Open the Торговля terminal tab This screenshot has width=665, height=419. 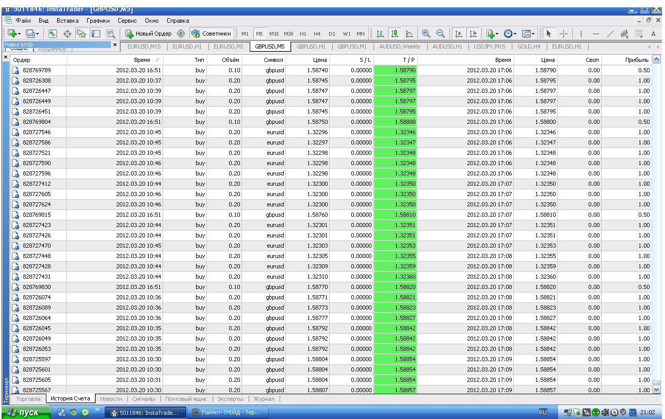point(28,399)
